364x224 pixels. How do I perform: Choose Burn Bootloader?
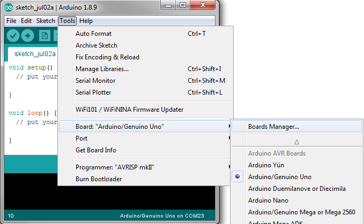[145, 179]
